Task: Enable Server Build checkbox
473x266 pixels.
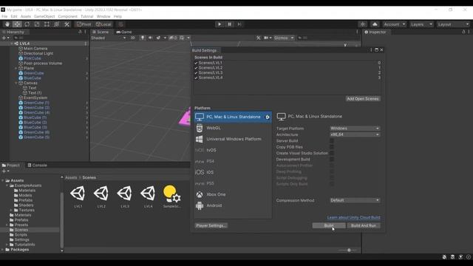Action: point(332,141)
